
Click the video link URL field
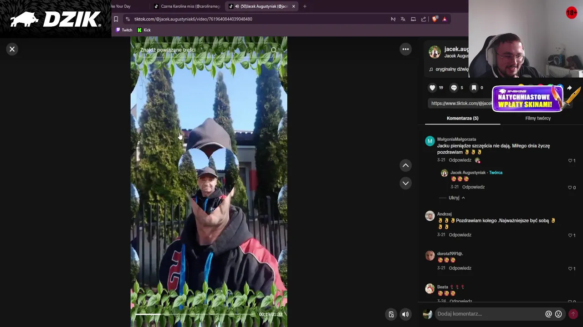[x=461, y=103]
